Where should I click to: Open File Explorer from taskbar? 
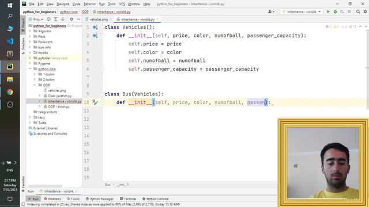(10, 79)
